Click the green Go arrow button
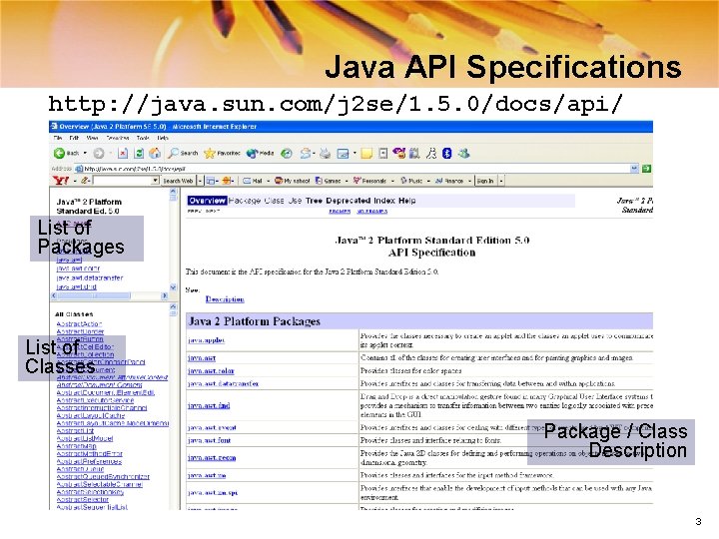 [x=646, y=169]
